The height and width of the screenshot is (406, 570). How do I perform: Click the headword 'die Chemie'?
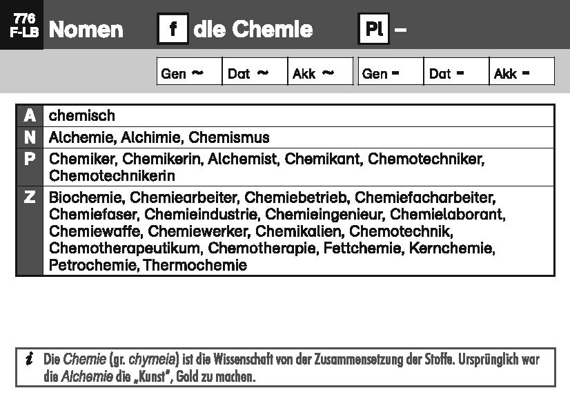click(253, 30)
